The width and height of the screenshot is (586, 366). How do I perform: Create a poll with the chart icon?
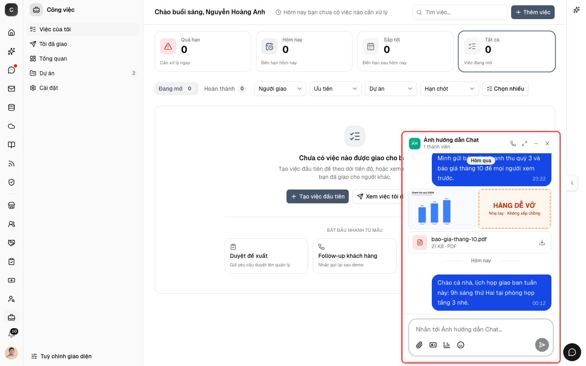pos(447,345)
